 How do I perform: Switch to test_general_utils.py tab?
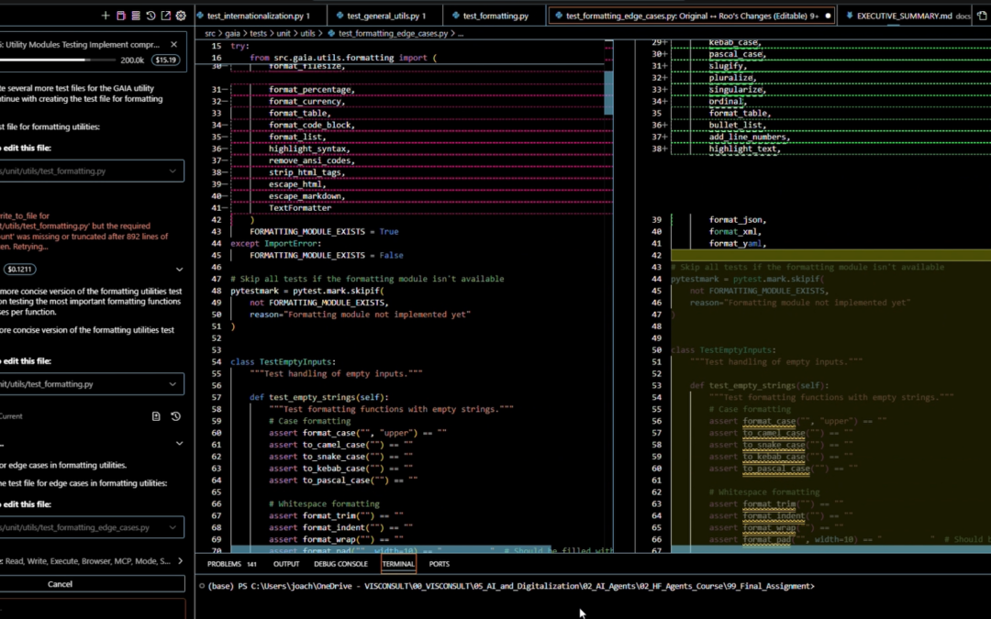[x=385, y=16]
